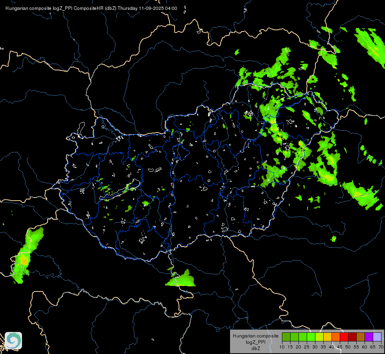
Task: Select the 30-35 dBZ yellow-green swatch
Action: pyautogui.click(x=319, y=337)
